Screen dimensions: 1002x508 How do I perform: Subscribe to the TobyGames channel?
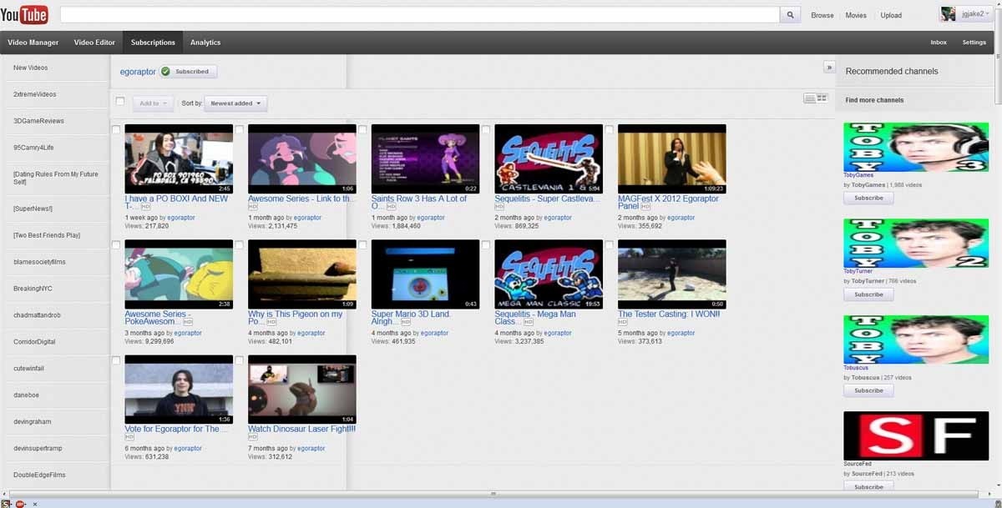pos(868,198)
